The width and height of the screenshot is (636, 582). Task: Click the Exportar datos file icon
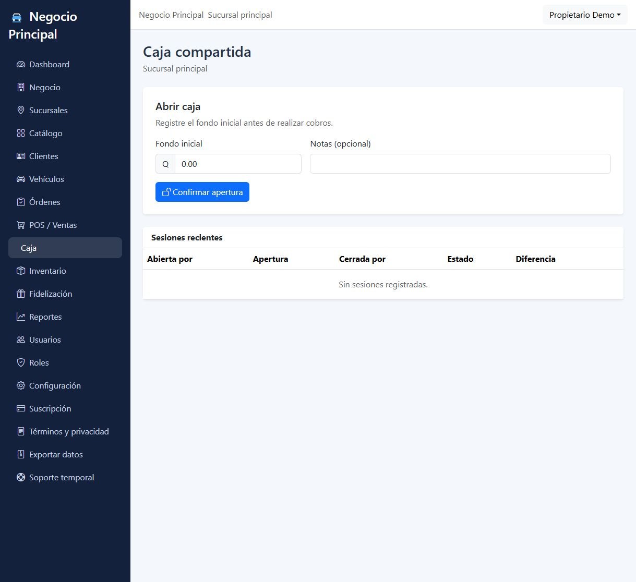pyautogui.click(x=21, y=455)
